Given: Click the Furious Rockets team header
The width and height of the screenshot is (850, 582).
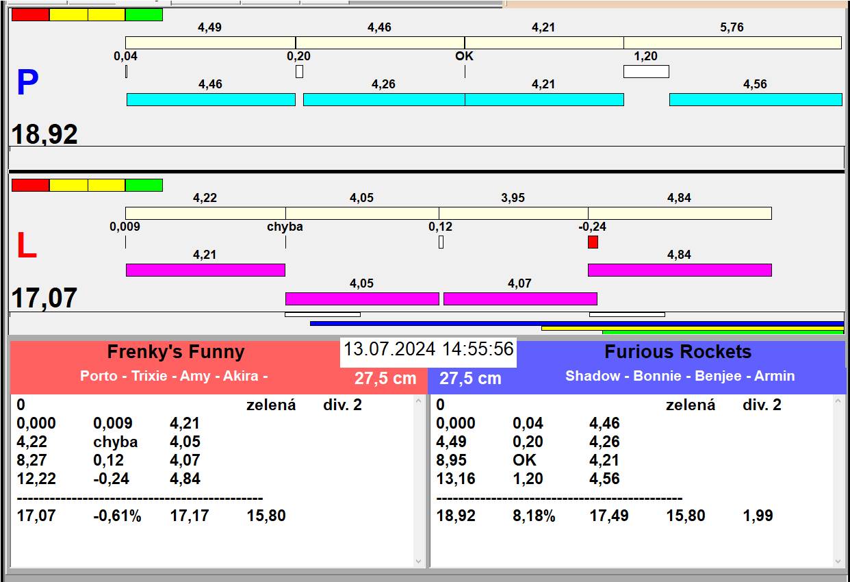Looking at the screenshot, I should coord(678,353).
